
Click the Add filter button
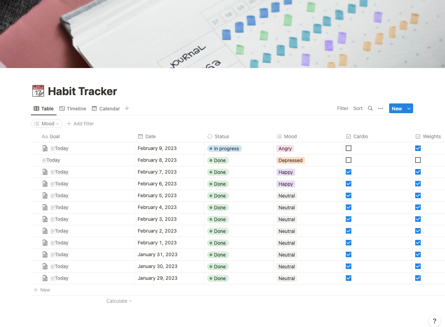(x=80, y=124)
